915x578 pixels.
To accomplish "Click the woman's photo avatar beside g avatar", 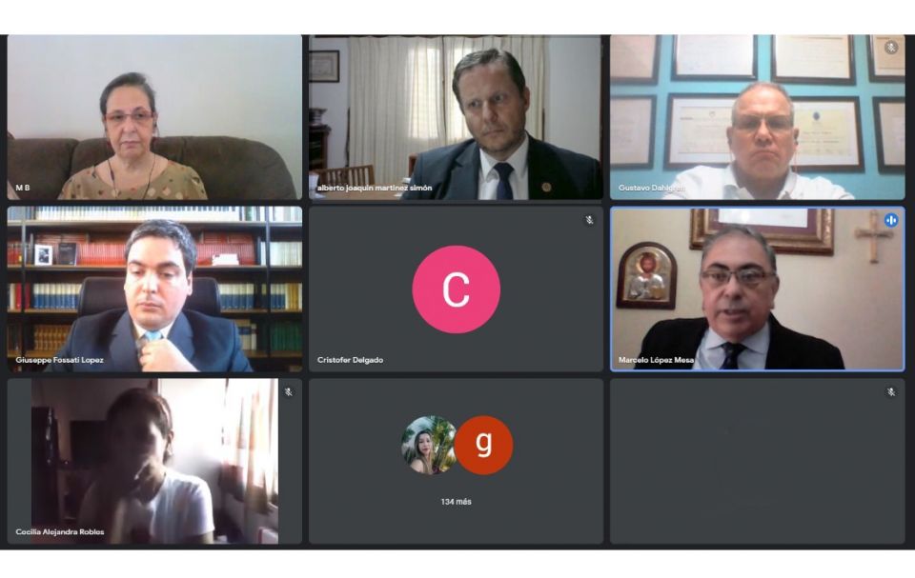I will coord(429,445).
